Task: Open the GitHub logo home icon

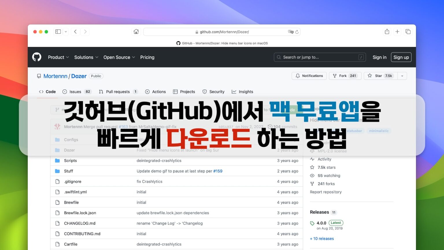Action: pyautogui.click(x=36, y=57)
